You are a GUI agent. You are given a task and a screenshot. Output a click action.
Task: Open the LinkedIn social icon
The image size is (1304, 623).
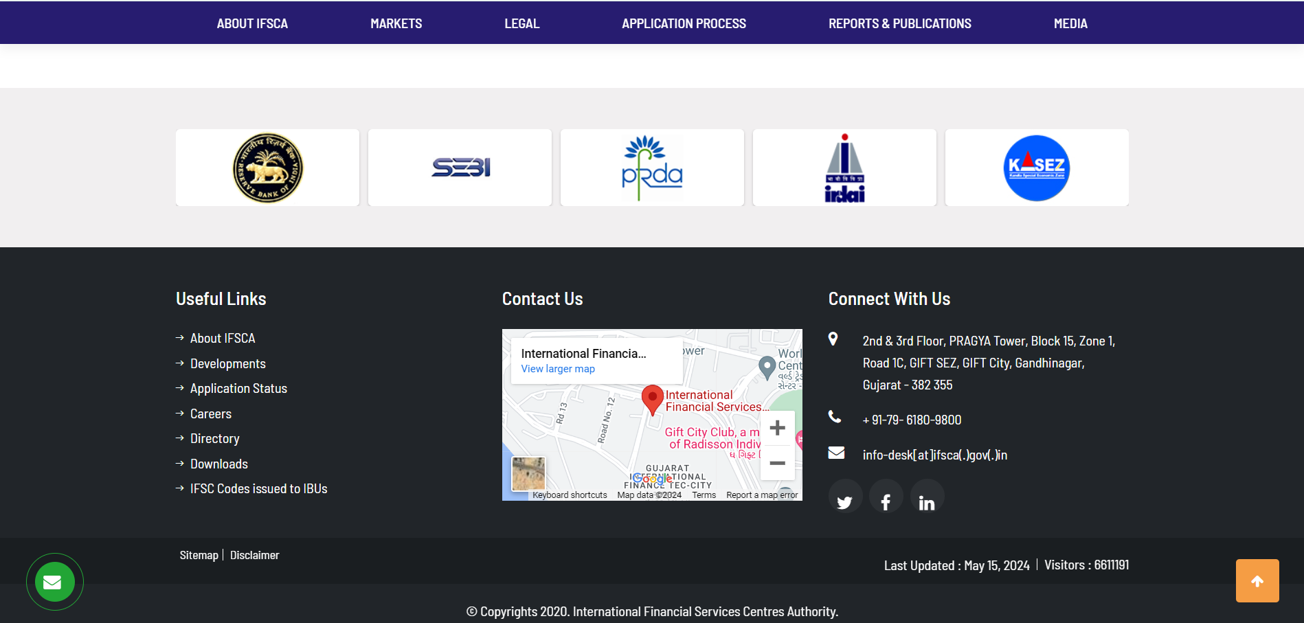coord(927,497)
